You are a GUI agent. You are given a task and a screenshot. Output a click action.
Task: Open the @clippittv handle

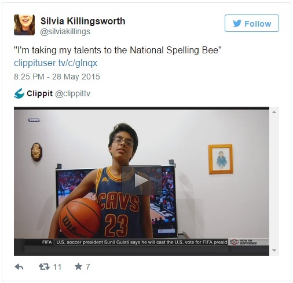pyautogui.click(x=73, y=94)
